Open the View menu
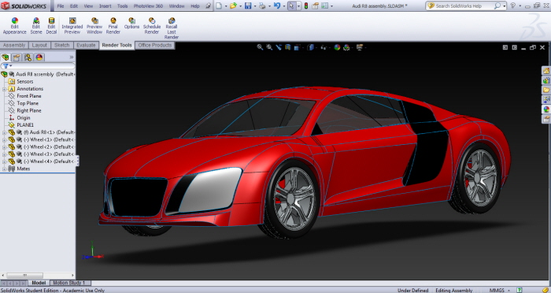Screen dimensions: 551x293 tap(88, 6)
